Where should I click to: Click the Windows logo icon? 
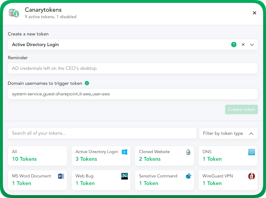click(x=124, y=152)
